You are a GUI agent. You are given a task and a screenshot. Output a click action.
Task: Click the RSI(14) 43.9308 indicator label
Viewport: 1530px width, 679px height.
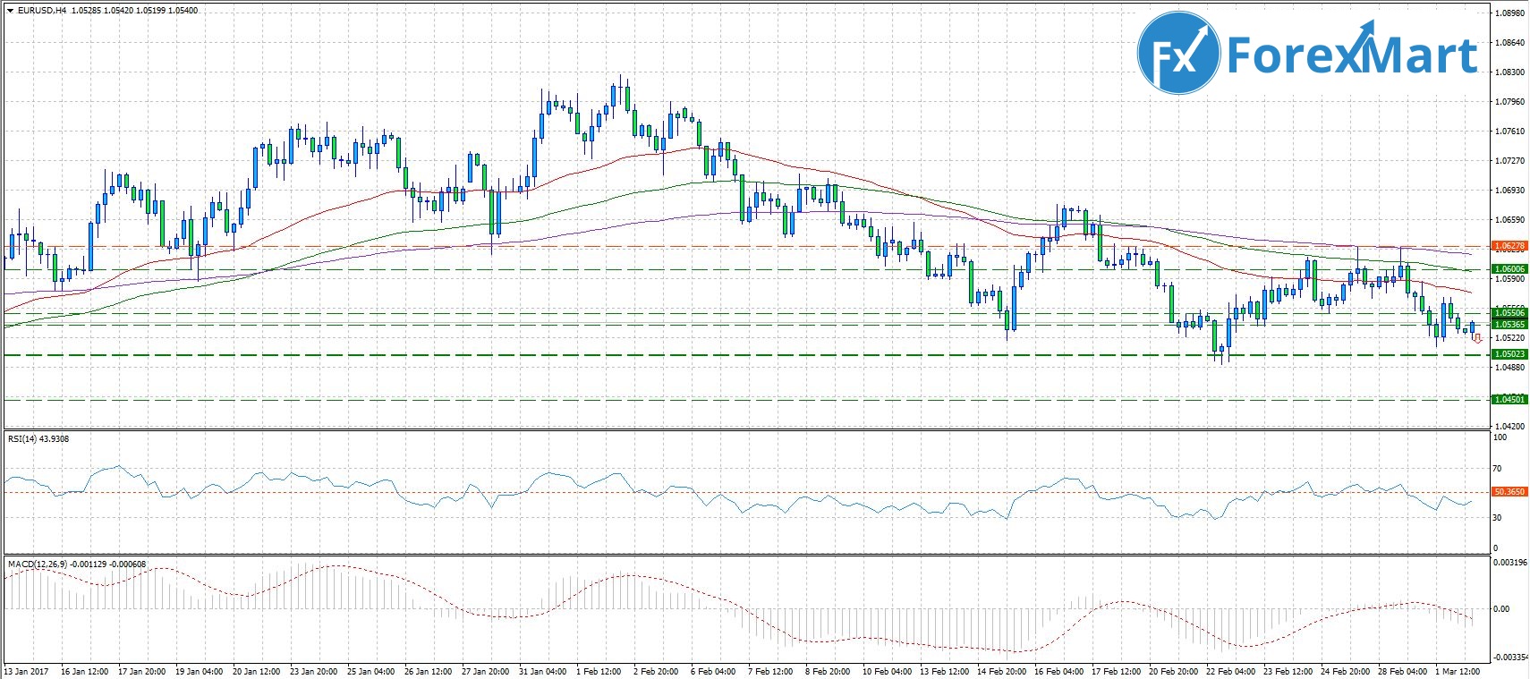tap(38, 438)
